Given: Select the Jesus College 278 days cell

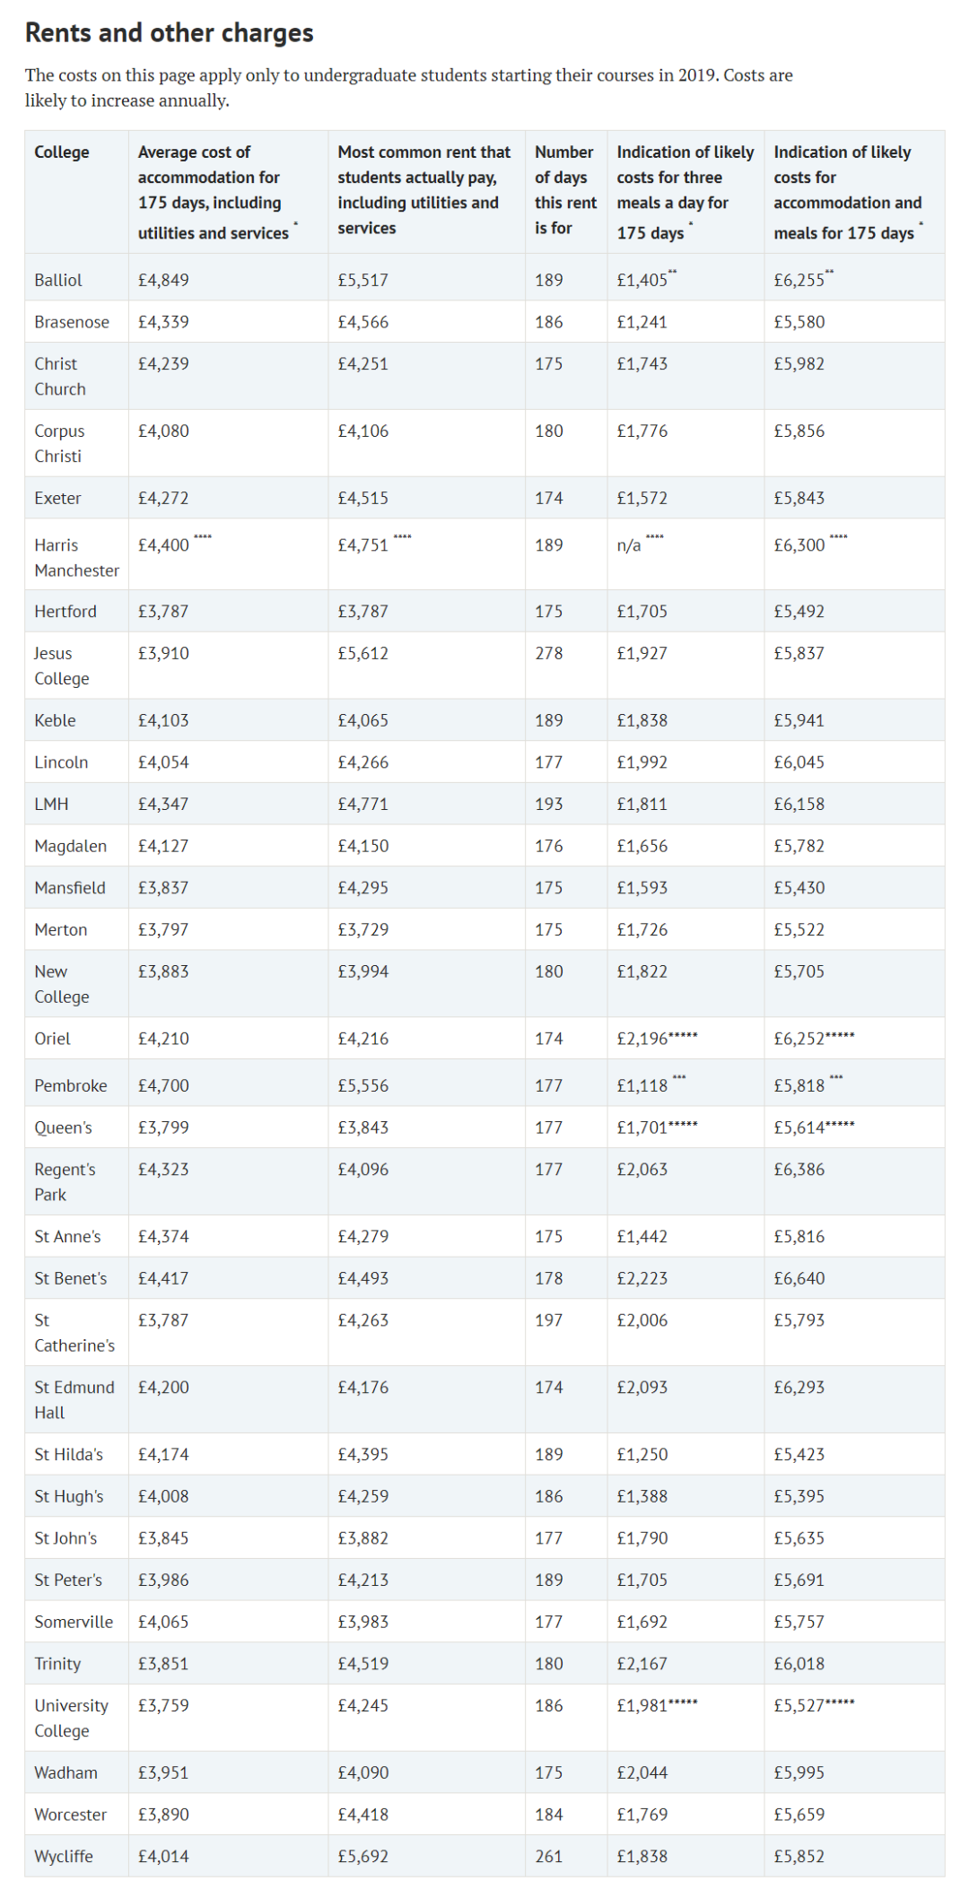Looking at the screenshot, I should tap(549, 654).
